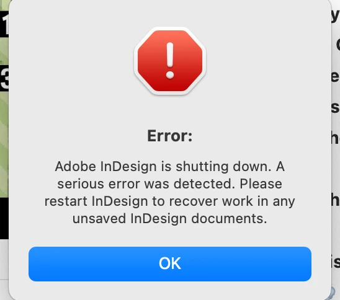
Task: Click the white exclamation mark in the error icon
Action: click(x=170, y=60)
